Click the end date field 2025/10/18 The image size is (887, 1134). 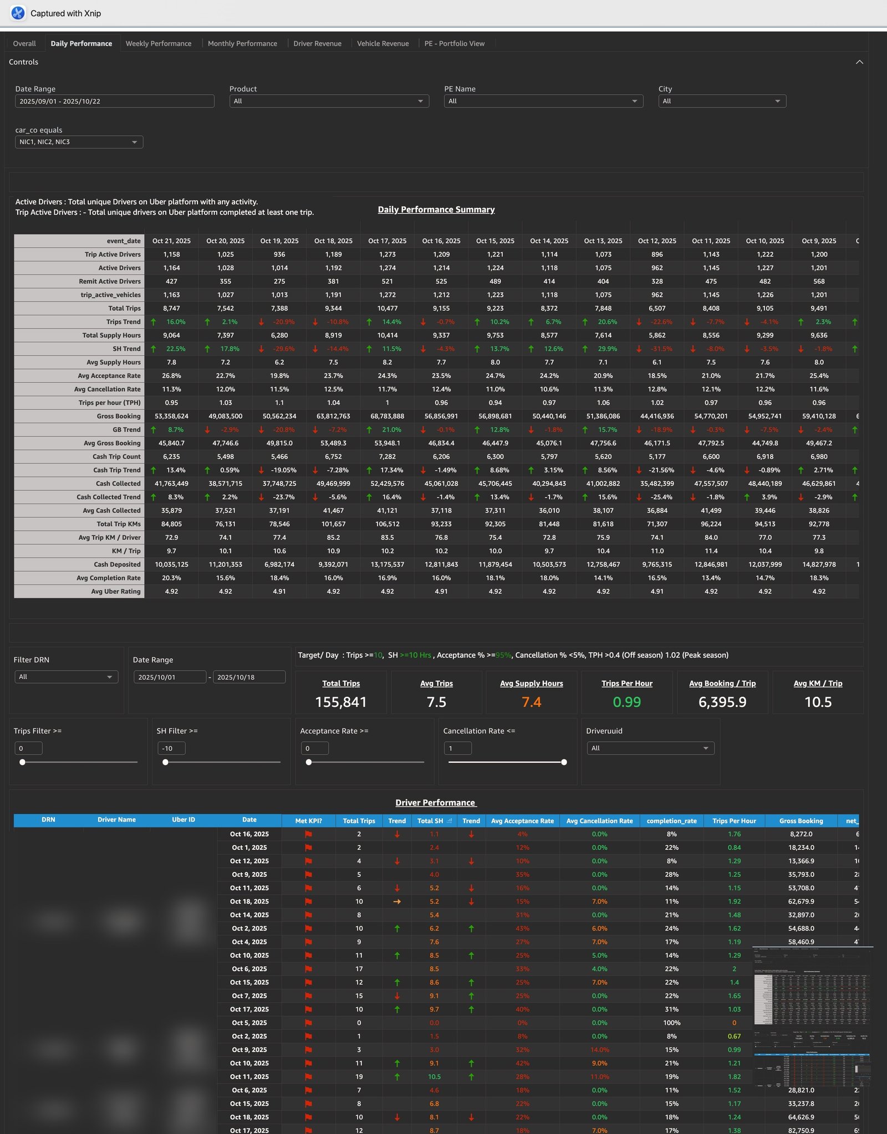[249, 677]
